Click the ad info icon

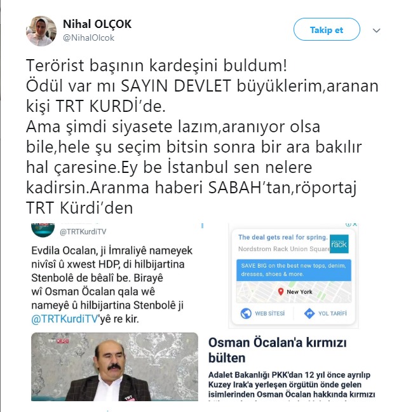point(348,224)
